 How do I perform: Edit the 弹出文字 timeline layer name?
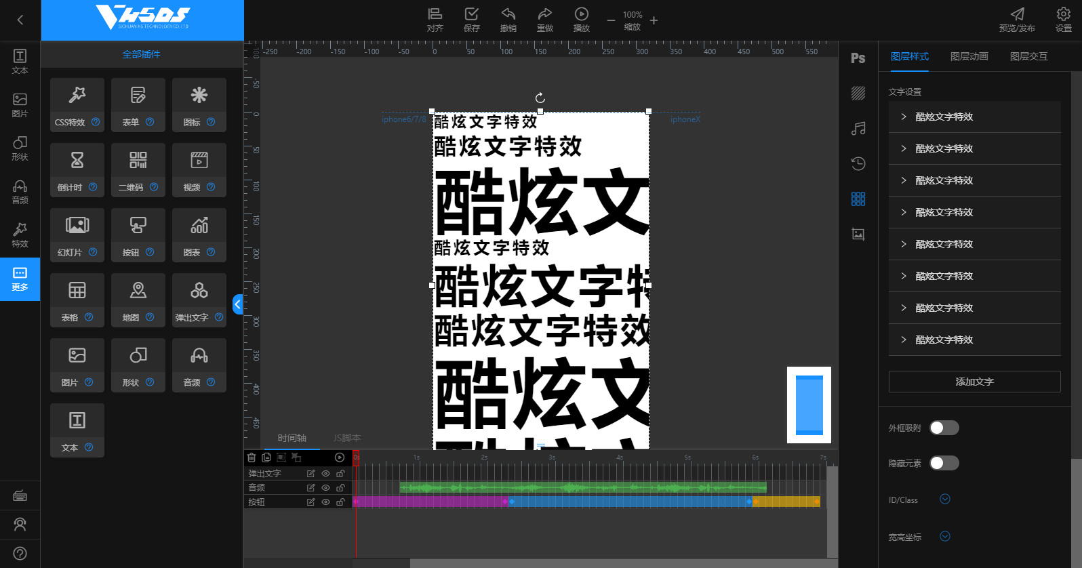coord(310,474)
